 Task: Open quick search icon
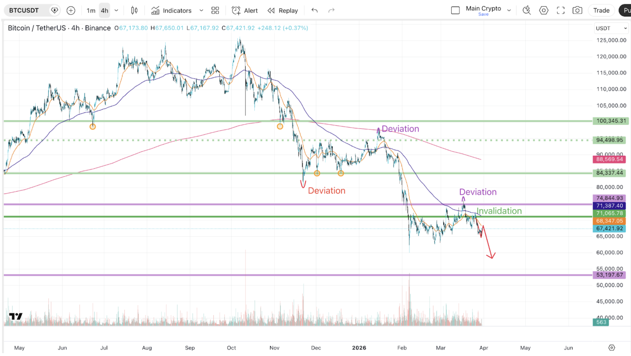click(527, 10)
